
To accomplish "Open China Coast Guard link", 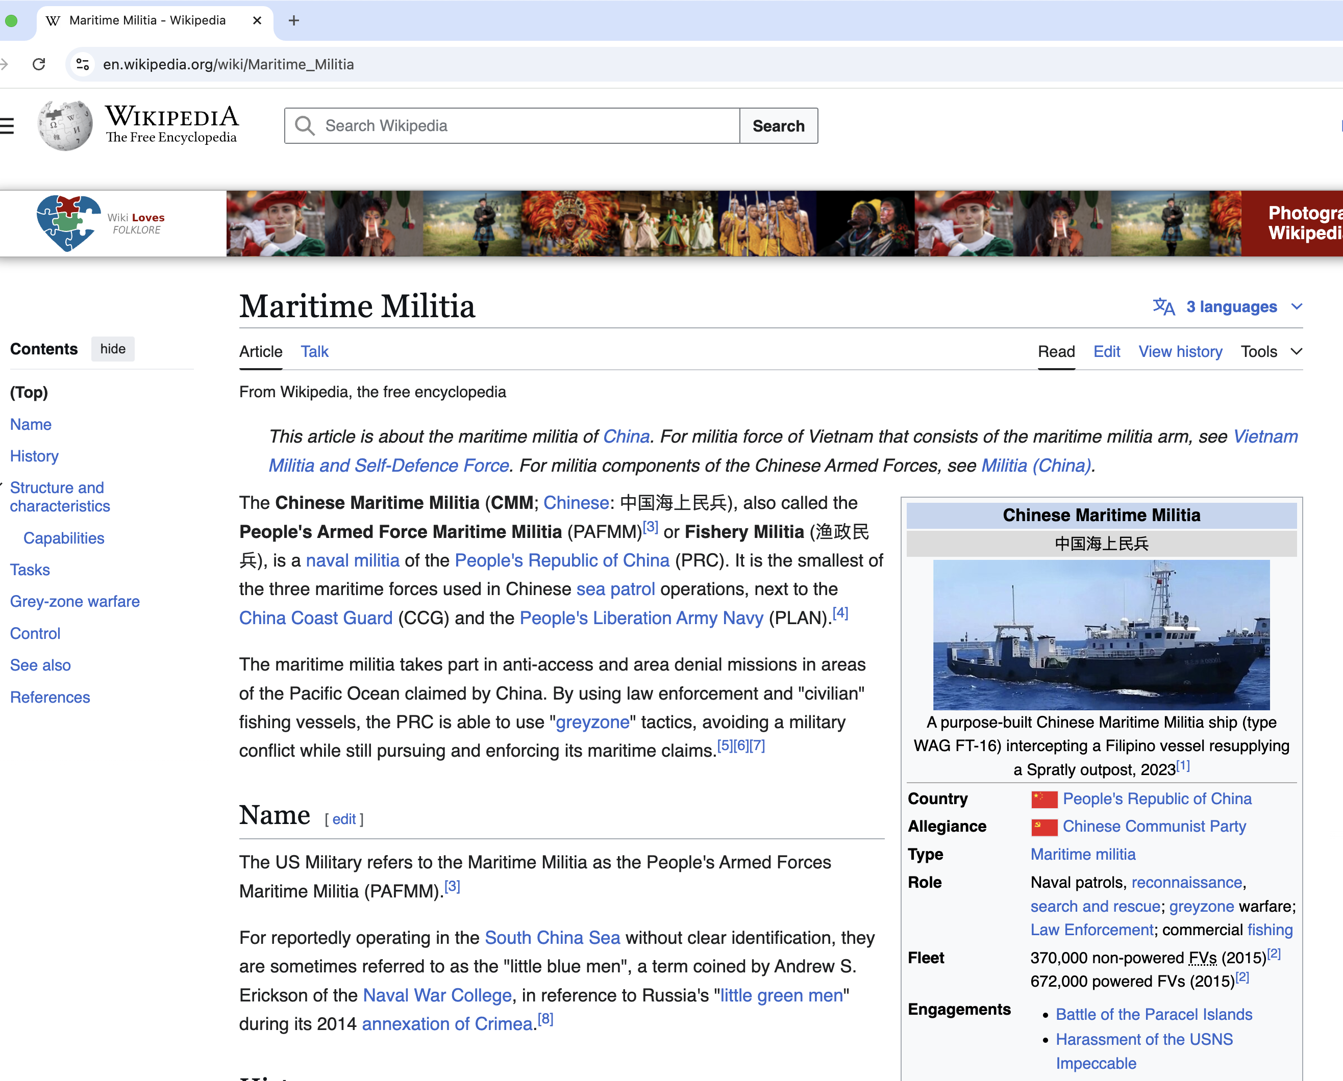I will click(316, 617).
